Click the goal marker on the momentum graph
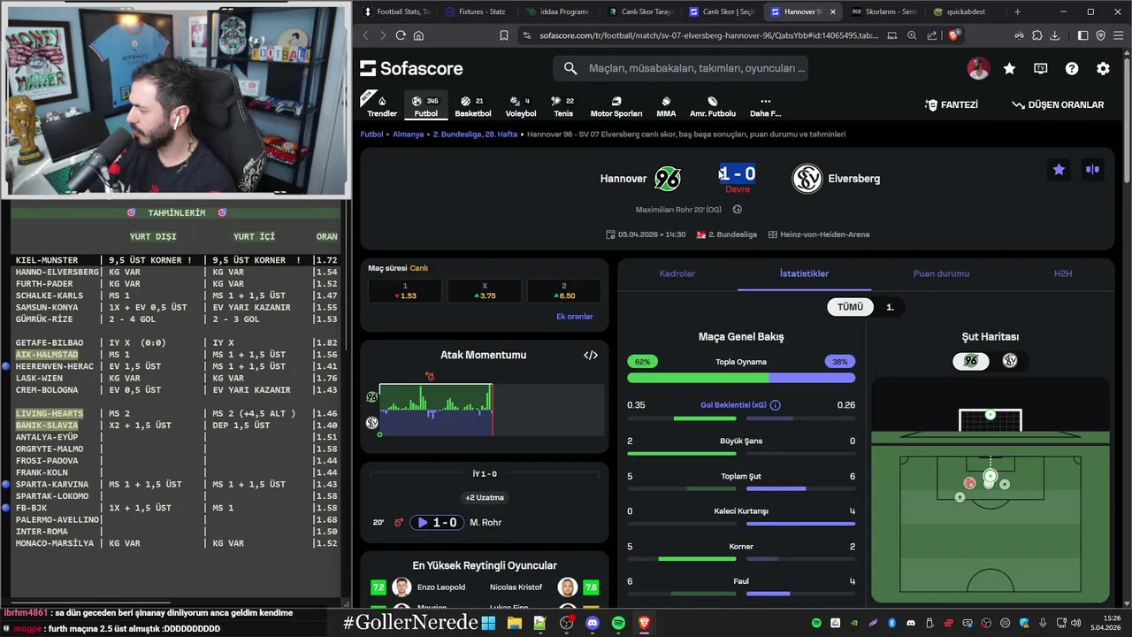The image size is (1132, 637). (430, 377)
